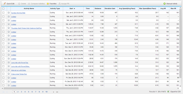This screenshot has width=183, height=94.
Task: Check the Sunday Morning Ride row checkbox
Action: pos(3,13)
